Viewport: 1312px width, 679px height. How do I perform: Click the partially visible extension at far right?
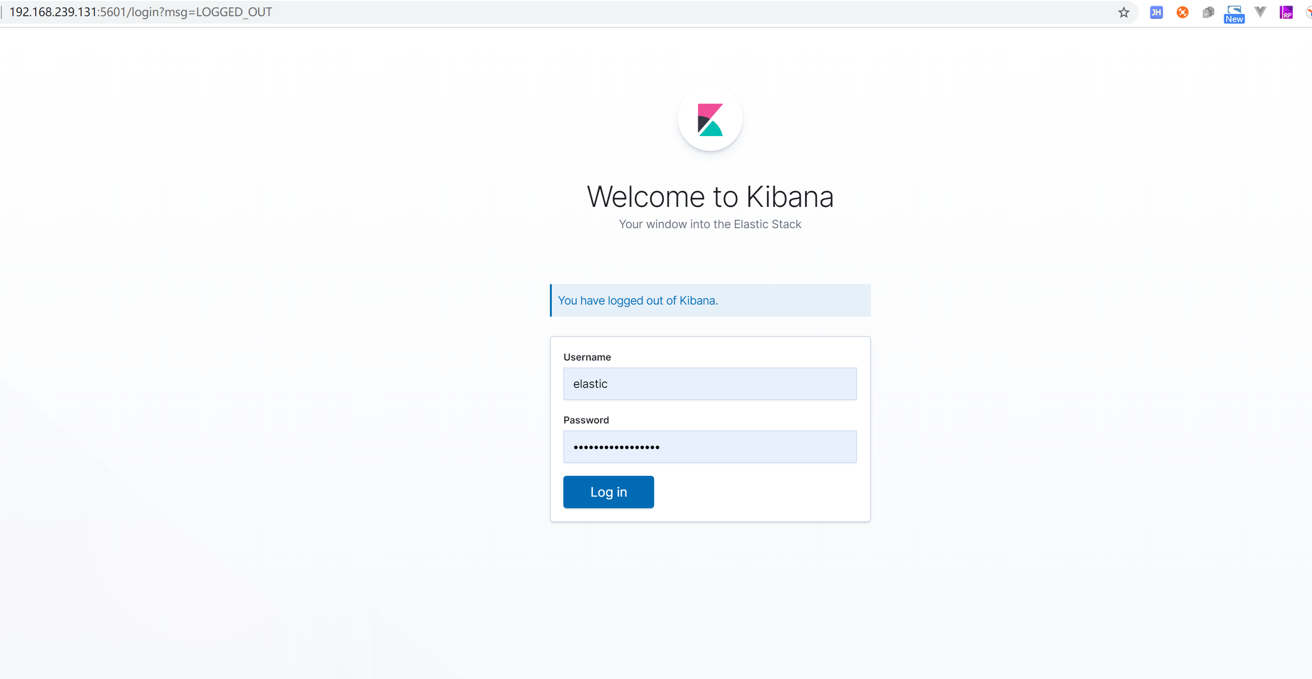tap(1308, 12)
